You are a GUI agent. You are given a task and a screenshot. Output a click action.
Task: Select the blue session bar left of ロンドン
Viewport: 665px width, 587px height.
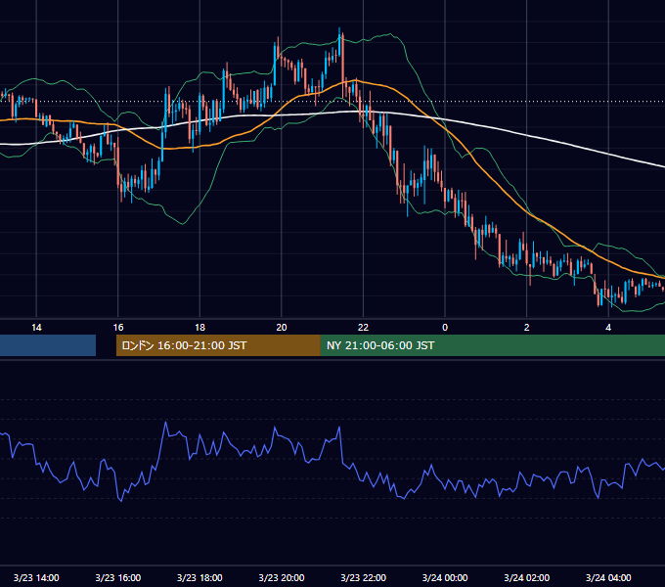tap(48, 345)
